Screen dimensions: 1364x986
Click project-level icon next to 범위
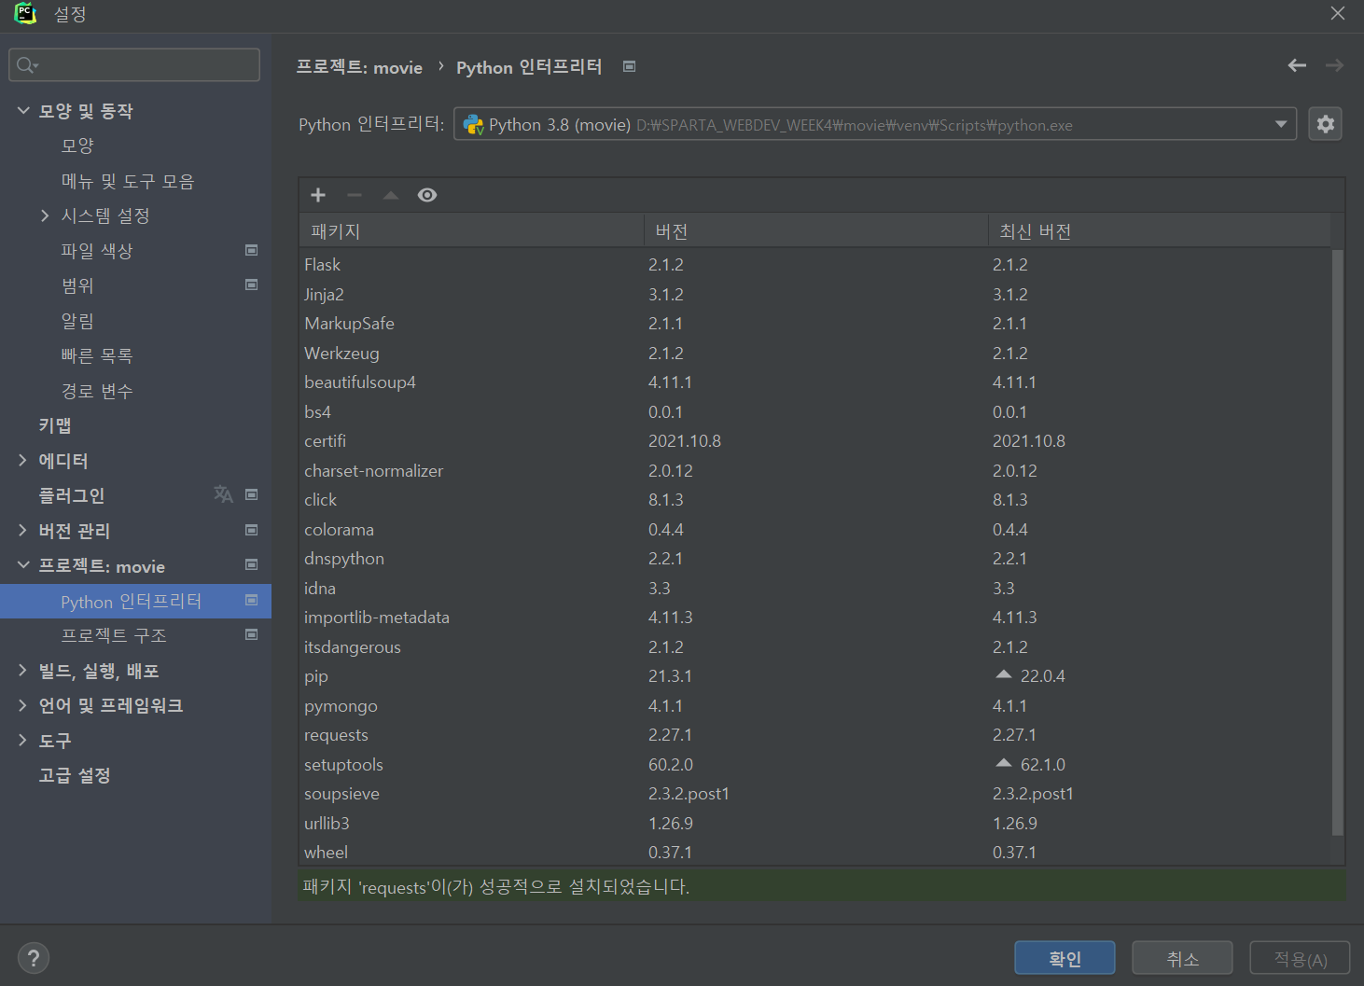(x=251, y=285)
